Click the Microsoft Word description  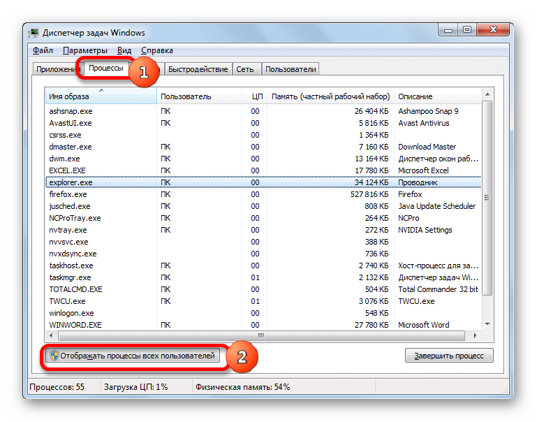424,325
